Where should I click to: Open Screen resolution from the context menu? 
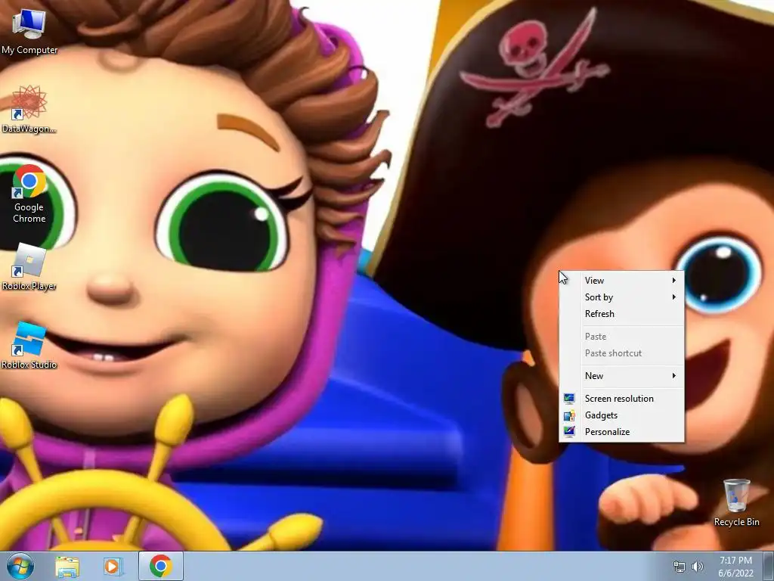coord(621,398)
